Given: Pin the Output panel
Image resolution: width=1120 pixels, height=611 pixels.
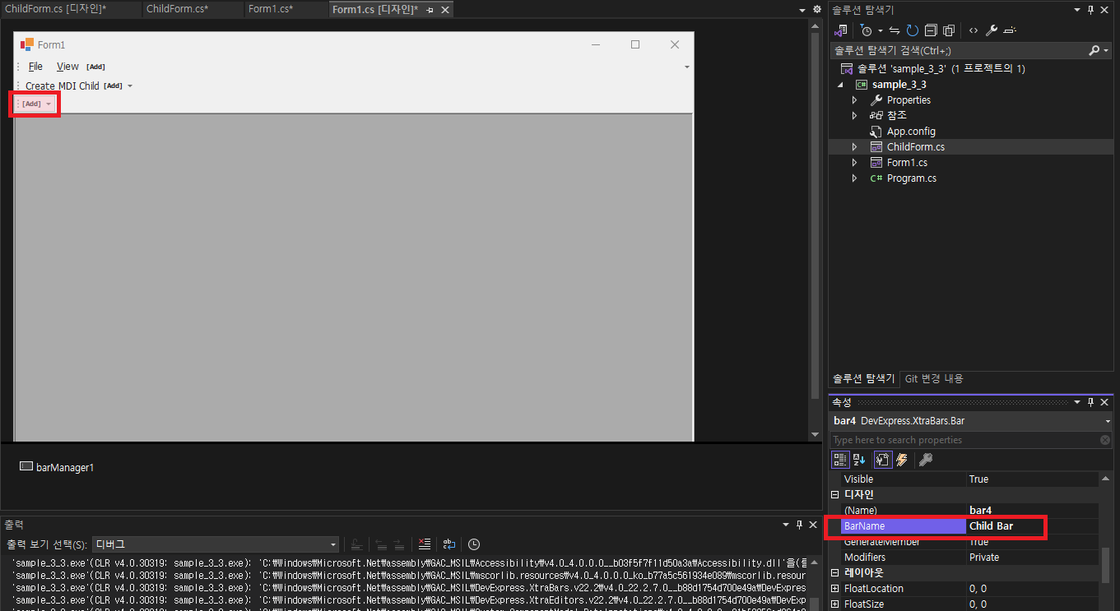Looking at the screenshot, I should 799,524.
